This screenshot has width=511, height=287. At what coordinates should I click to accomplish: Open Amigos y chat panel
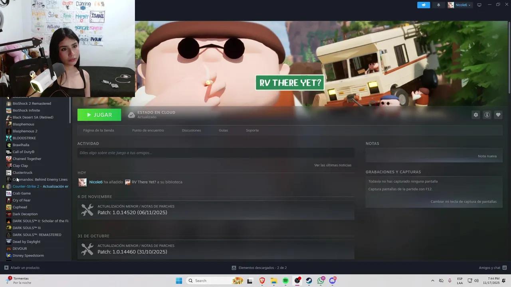coord(493,268)
